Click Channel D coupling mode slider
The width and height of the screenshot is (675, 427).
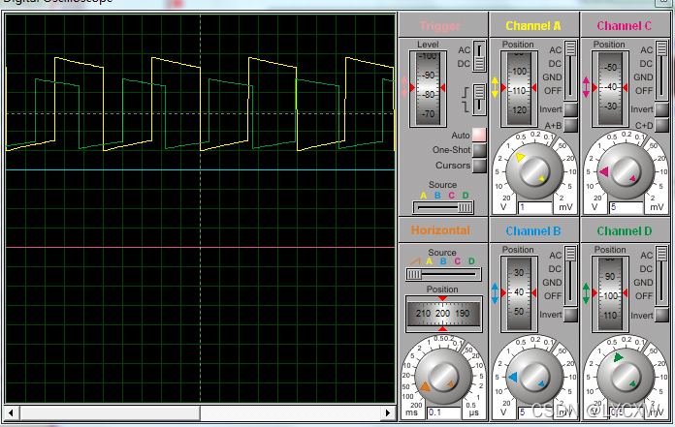tap(661, 276)
